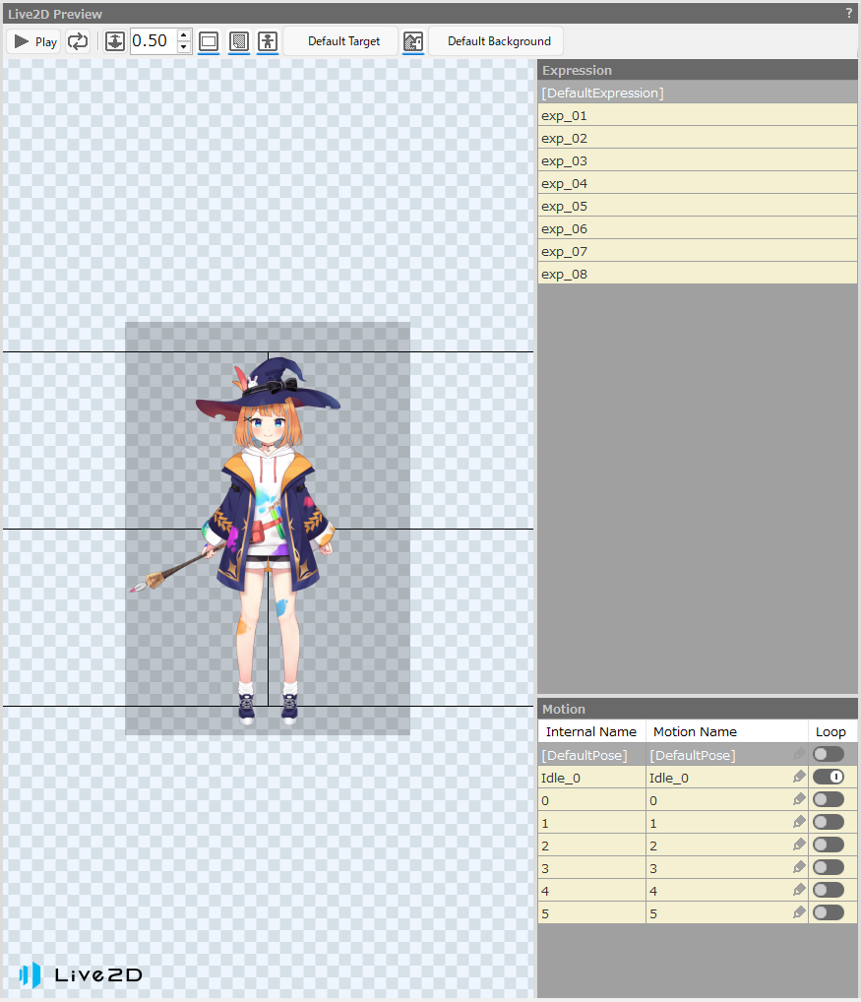This screenshot has height=1002, width=861.
Task: Click the edit pencil icon for motion 3
Action: (x=798, y=867)
